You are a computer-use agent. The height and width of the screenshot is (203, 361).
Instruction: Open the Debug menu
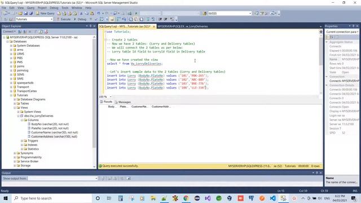point(54,7)
